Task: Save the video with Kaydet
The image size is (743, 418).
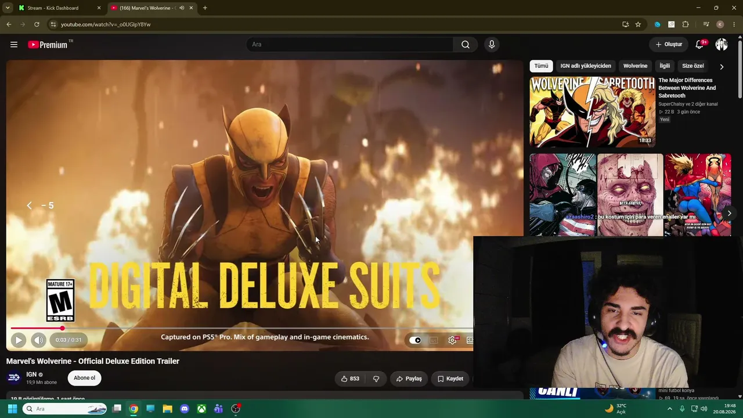Action: click(x=450, y=379)
